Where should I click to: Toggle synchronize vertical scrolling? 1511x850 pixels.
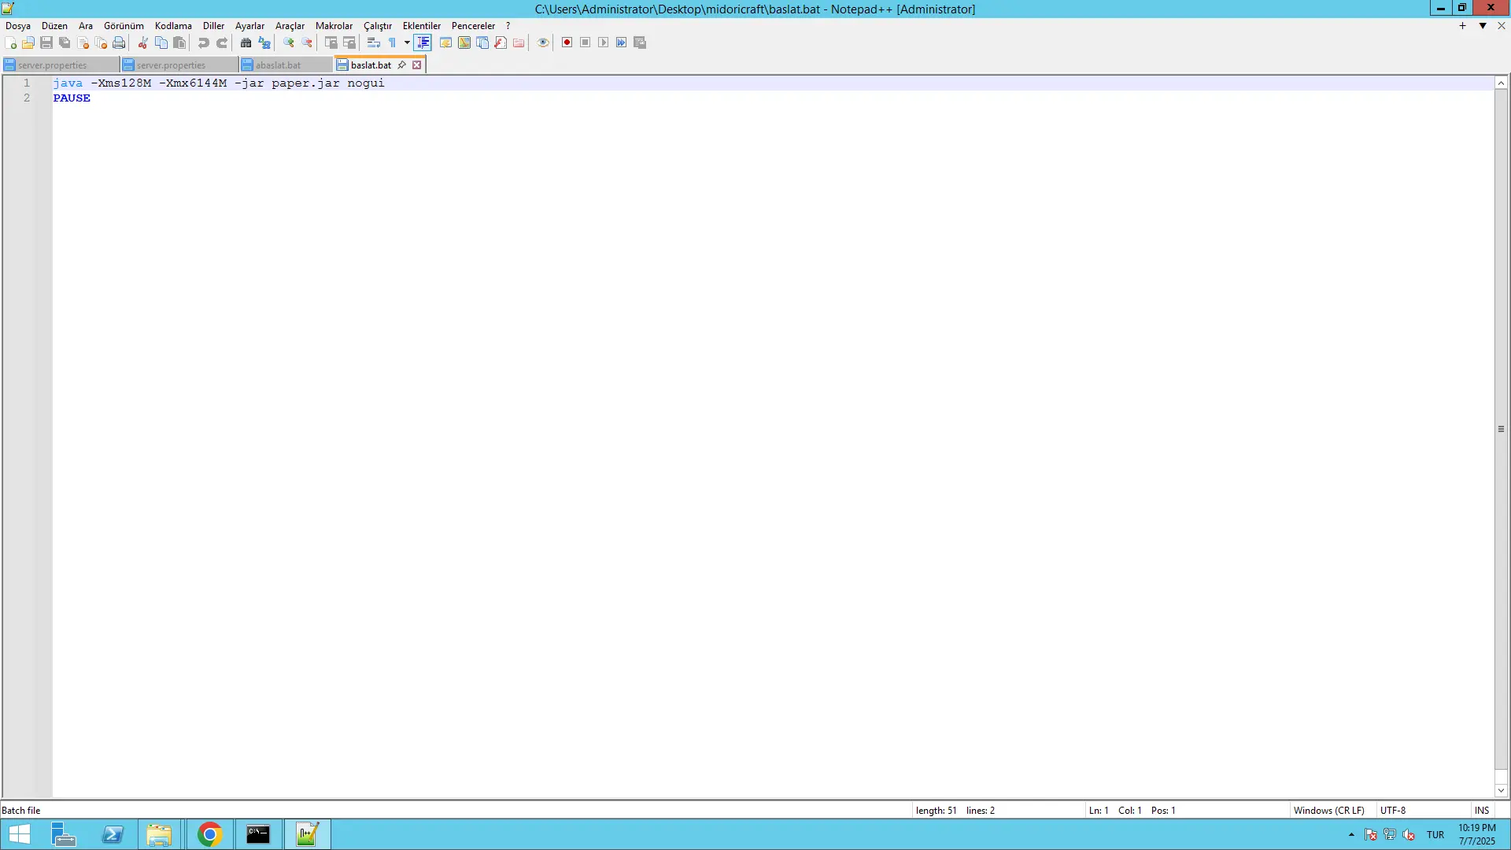[x=331, y=42]
